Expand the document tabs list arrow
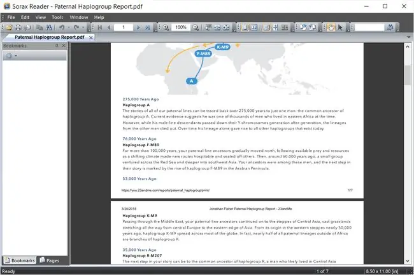The image size is (414, 275). [409, 37]
